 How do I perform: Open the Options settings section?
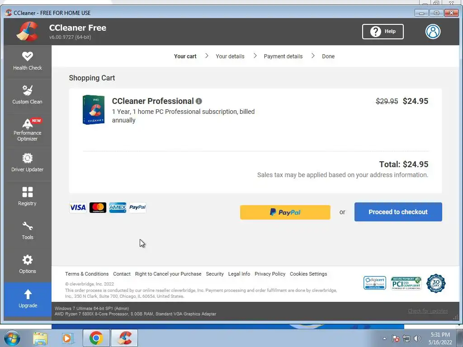[28, 265]
